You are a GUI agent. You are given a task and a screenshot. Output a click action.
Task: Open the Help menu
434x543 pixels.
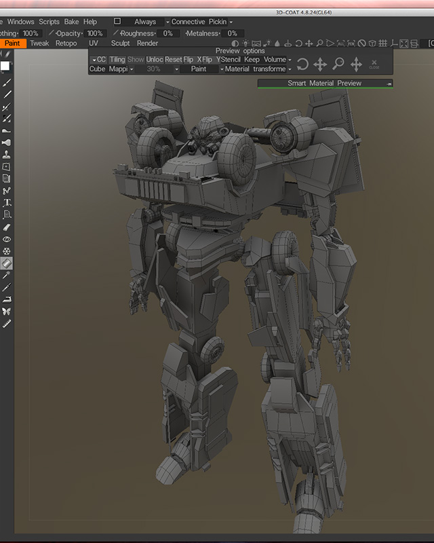point(90,22)
